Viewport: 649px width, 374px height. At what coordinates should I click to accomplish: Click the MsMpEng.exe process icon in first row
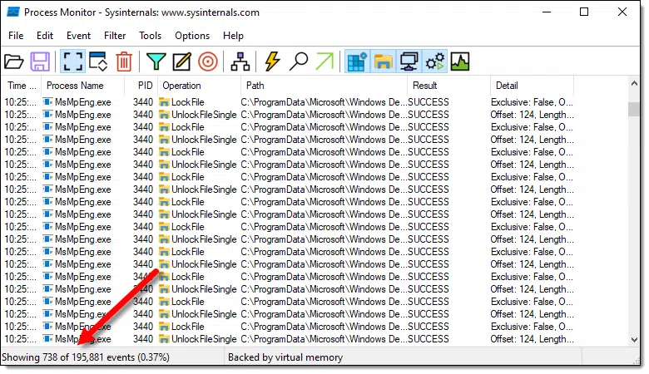[x=48, y=102]
